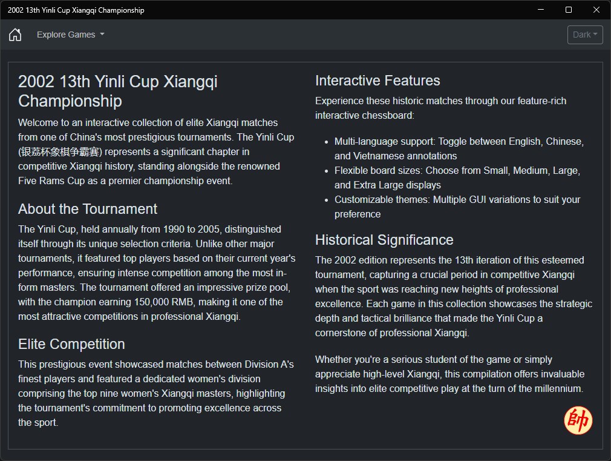Click the Flexible board sizes bullet item
This screenshot has width=611, height=461.
457,177
